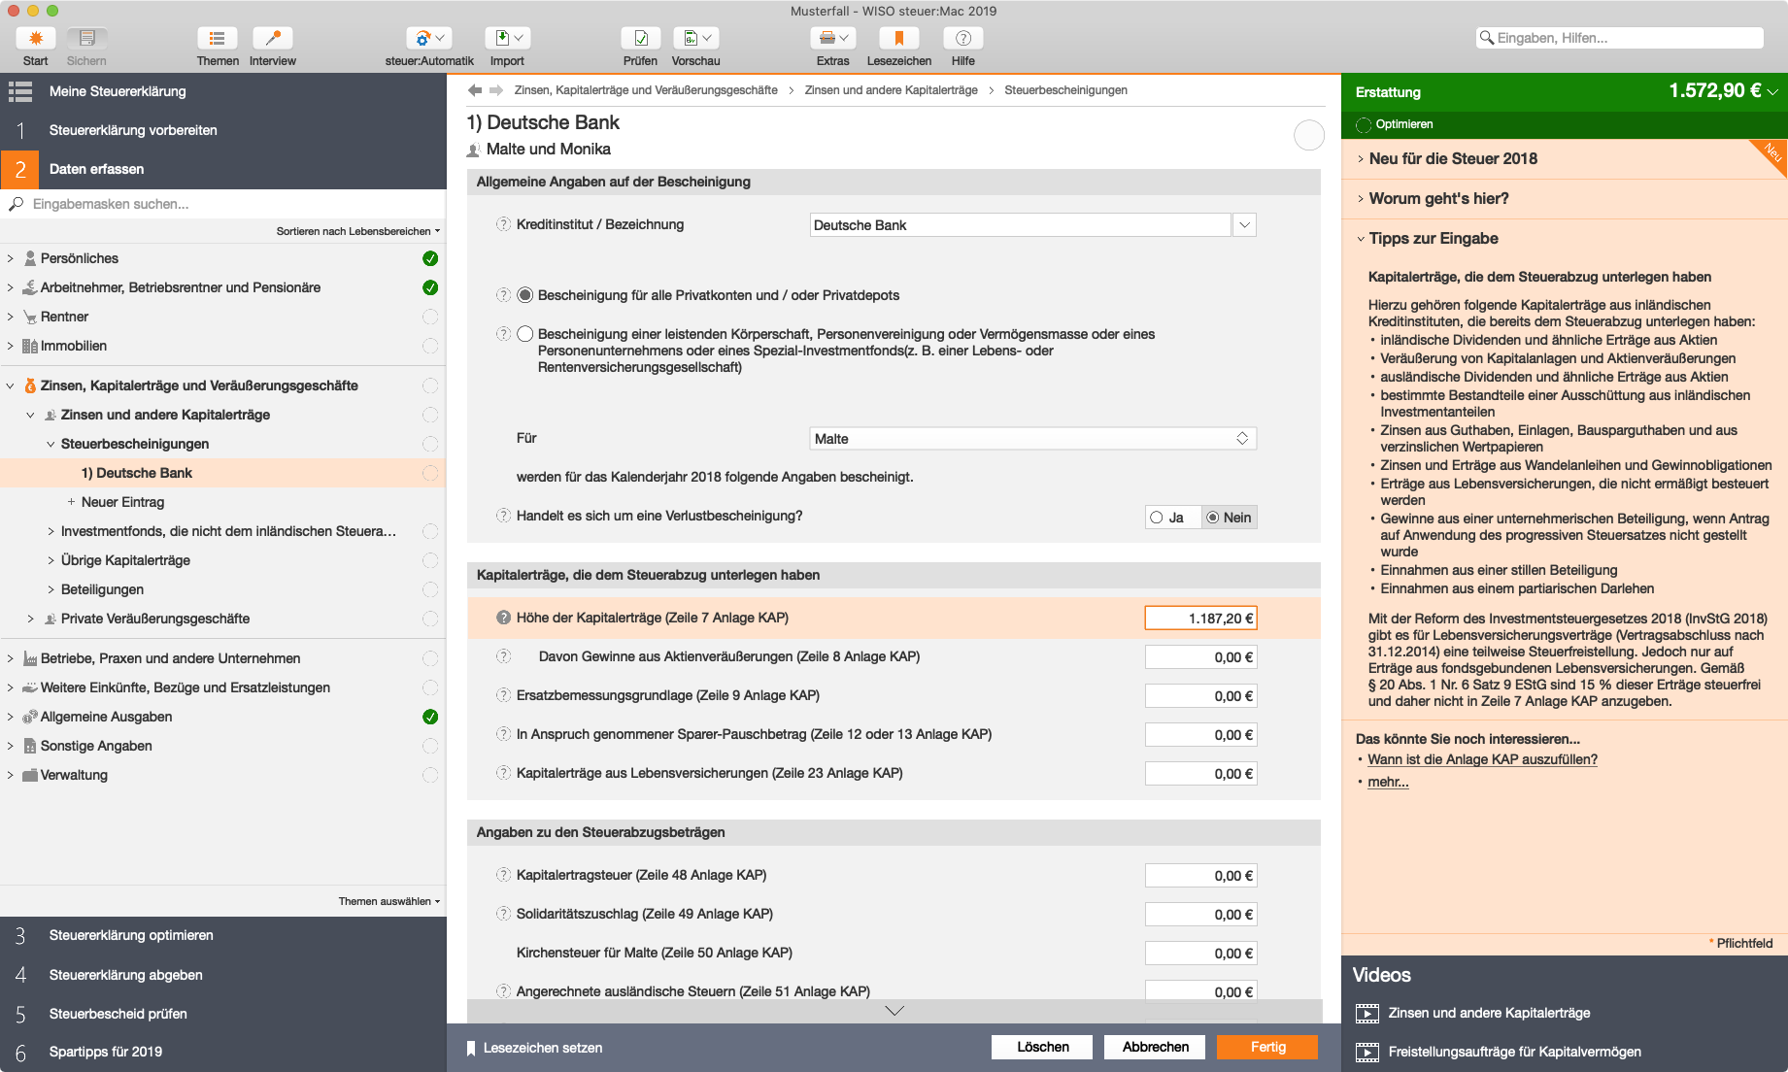The height and width of the screenshot is (1072, 1788).
Task: Click the Höhe der Kapitalerträge amount field
Action: click(1201, 618)
